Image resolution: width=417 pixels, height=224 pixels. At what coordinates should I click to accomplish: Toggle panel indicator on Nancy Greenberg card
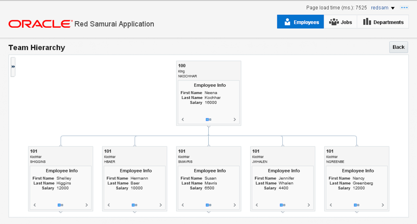(x=357, y=205)
